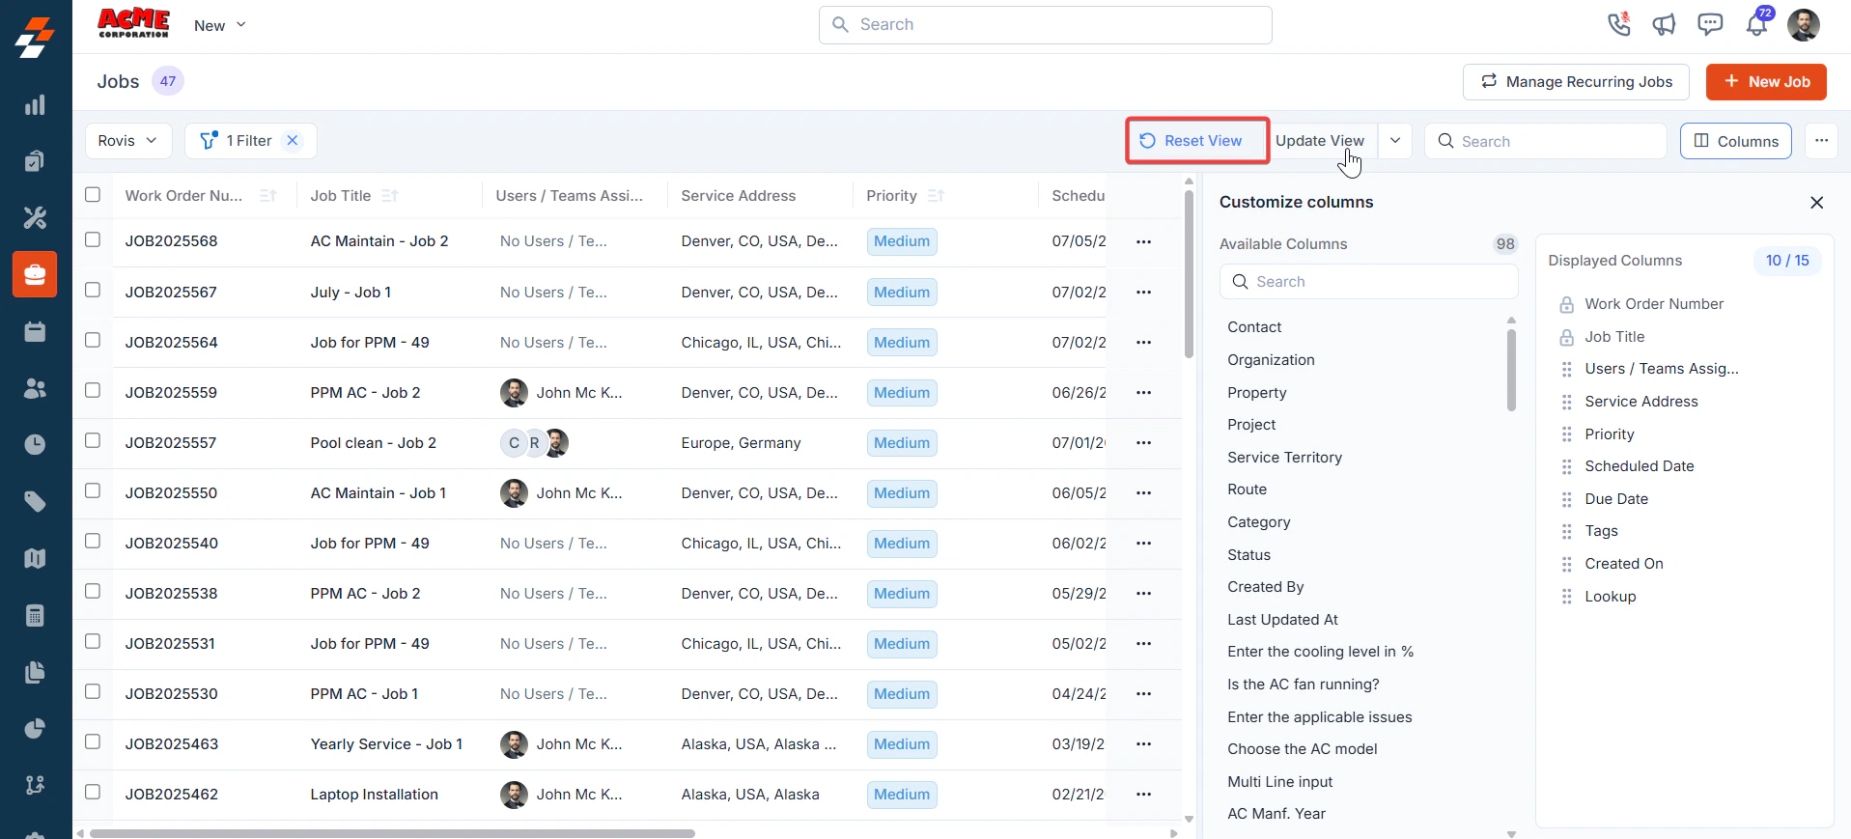Toggle the select-all header checkbox
This screenshot has width=1851, height=839.
pyautogui.click(x=93, y=194)
